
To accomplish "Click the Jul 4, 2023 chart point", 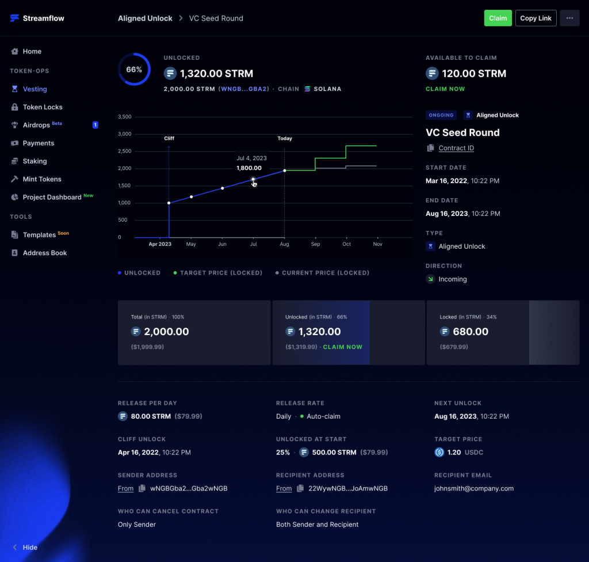I will tap(253, 180).
